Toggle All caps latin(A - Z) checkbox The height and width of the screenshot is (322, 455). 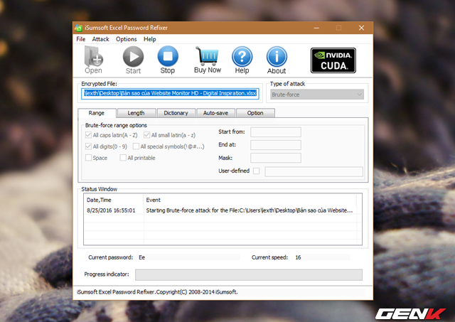(x=88, y=135)
